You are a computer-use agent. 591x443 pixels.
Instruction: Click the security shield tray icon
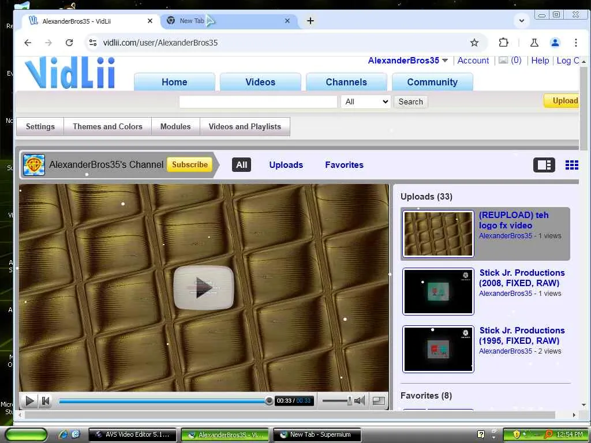(517, 434)
